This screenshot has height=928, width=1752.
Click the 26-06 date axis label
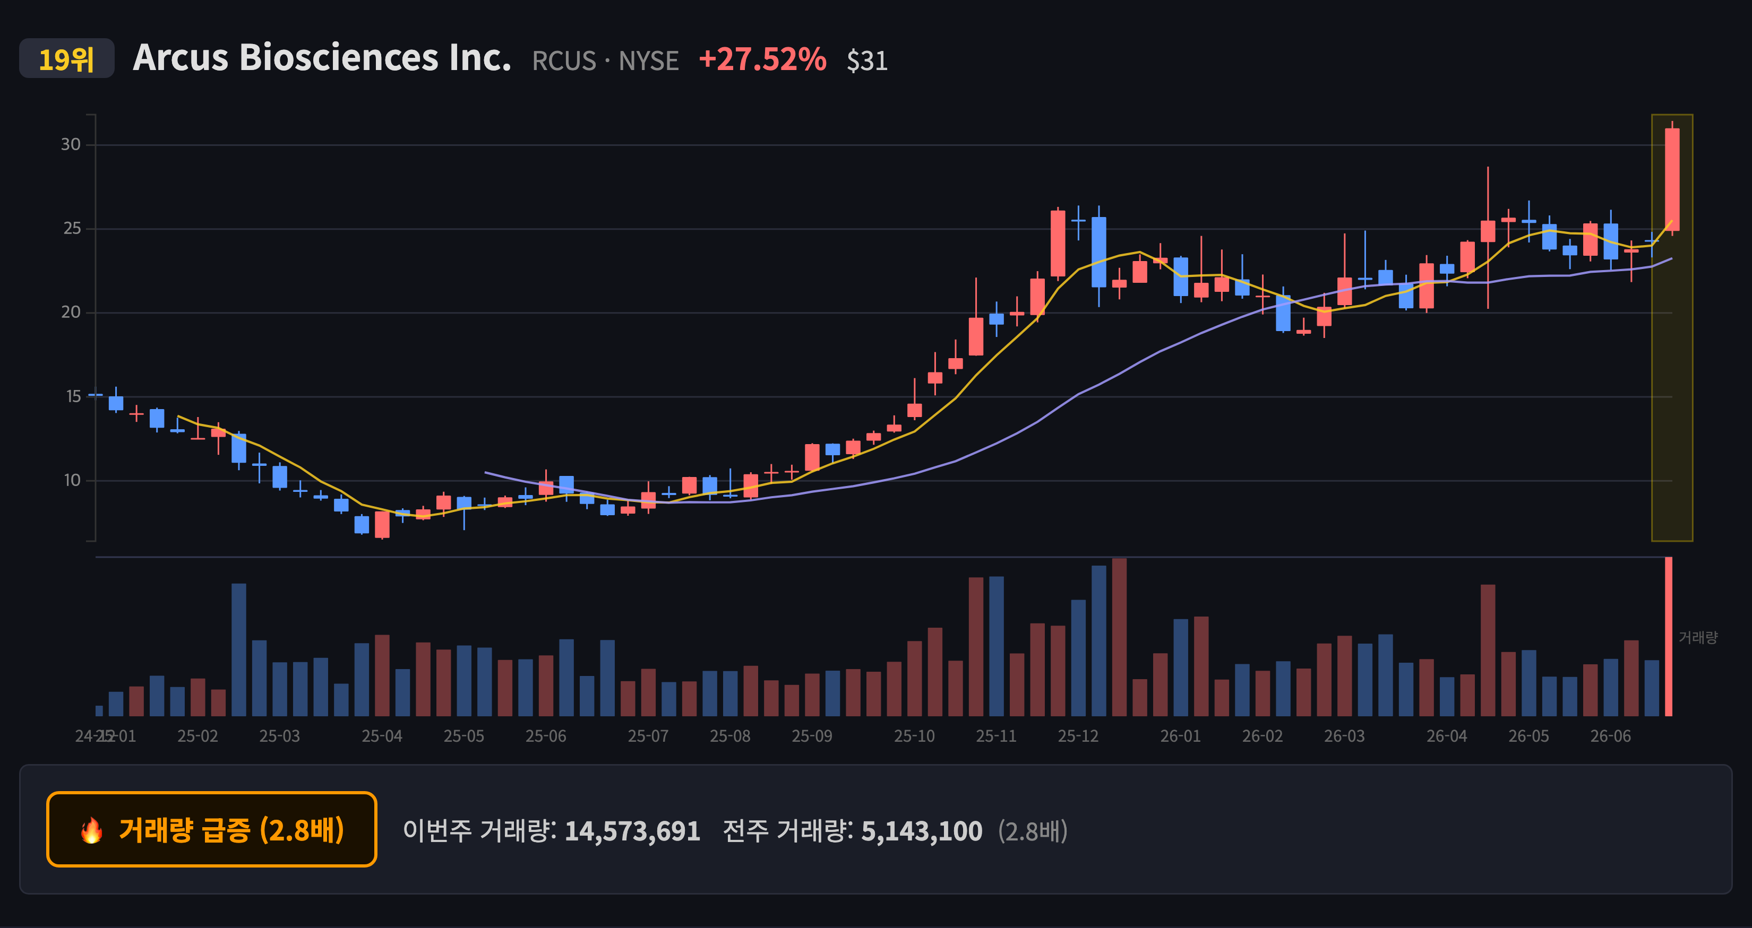[x=1611, y=736]
